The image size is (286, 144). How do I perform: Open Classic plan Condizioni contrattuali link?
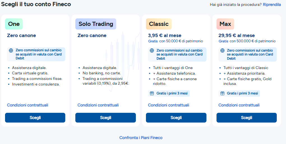tap(168, 105)
